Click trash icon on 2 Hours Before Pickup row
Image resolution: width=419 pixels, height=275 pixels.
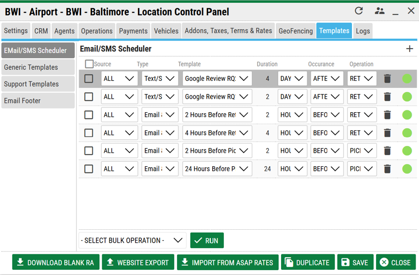pyautogui.click(x=387, y=151)
